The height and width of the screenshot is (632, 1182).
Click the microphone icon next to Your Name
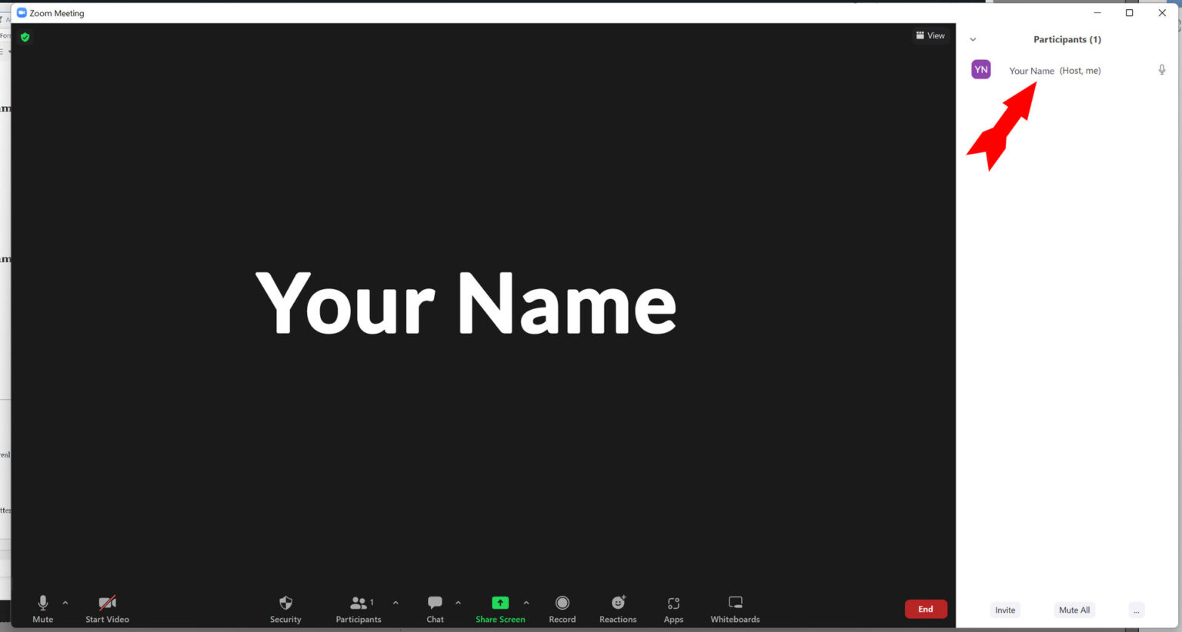tap(1162, 69)
